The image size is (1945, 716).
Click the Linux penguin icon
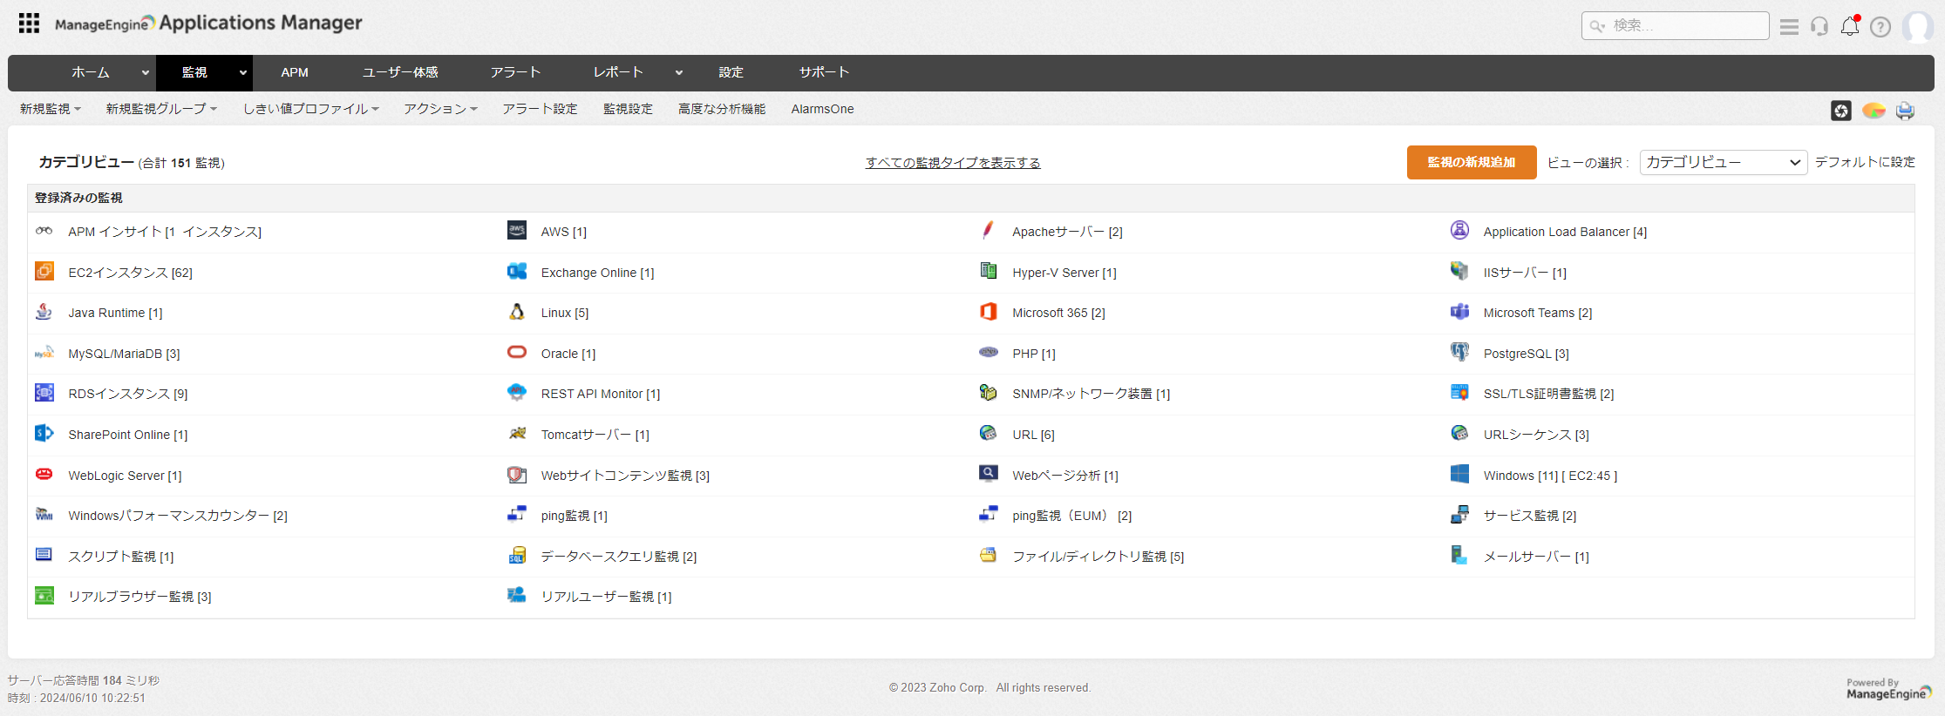[517, 313]
